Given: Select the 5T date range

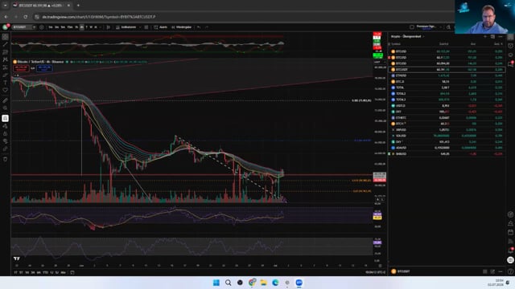Looking at the screenshot, I should [x=21, y=272].
